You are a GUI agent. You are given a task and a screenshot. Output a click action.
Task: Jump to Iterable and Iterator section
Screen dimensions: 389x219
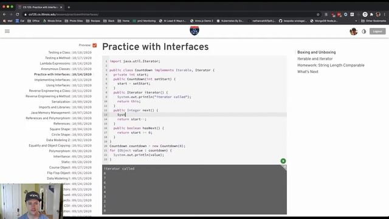[x=315, y=58]
